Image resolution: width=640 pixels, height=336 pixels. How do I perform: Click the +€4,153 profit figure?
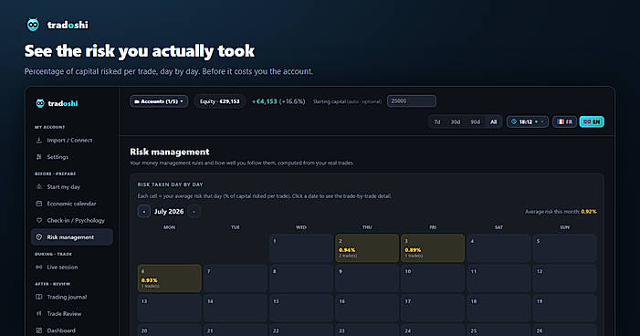click(265, 101)
